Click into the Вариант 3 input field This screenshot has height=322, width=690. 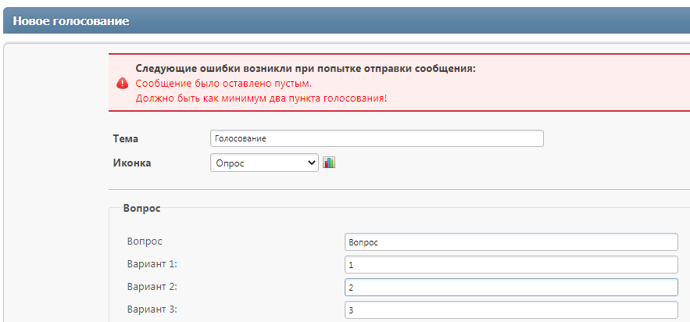tap(510, 310)
